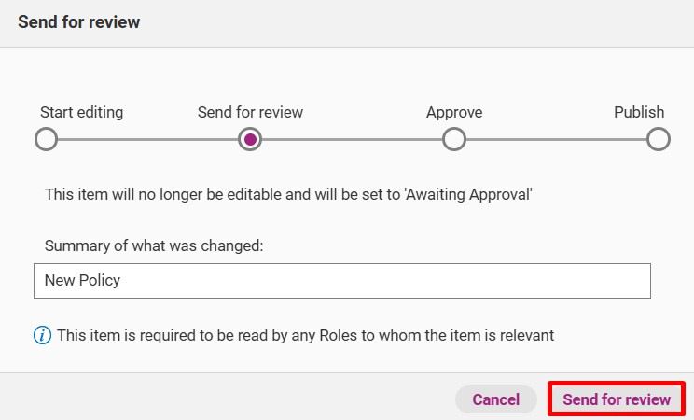Viewport: 694px width, 420px height.
Task: Click the highlighted Send for review button
Action: click(617, 399)
